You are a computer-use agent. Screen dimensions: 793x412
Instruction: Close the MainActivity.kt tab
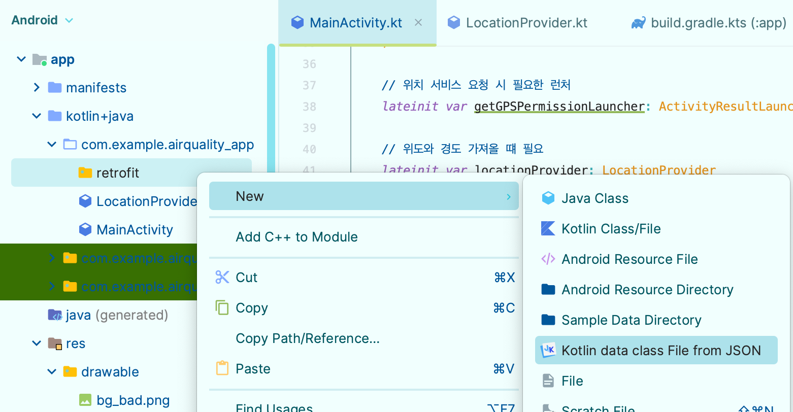[x=418, y=23]
